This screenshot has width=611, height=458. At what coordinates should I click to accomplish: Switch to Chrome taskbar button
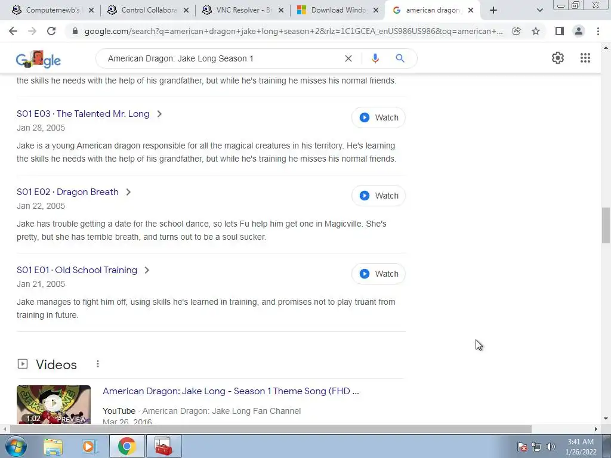coord(126,446)
